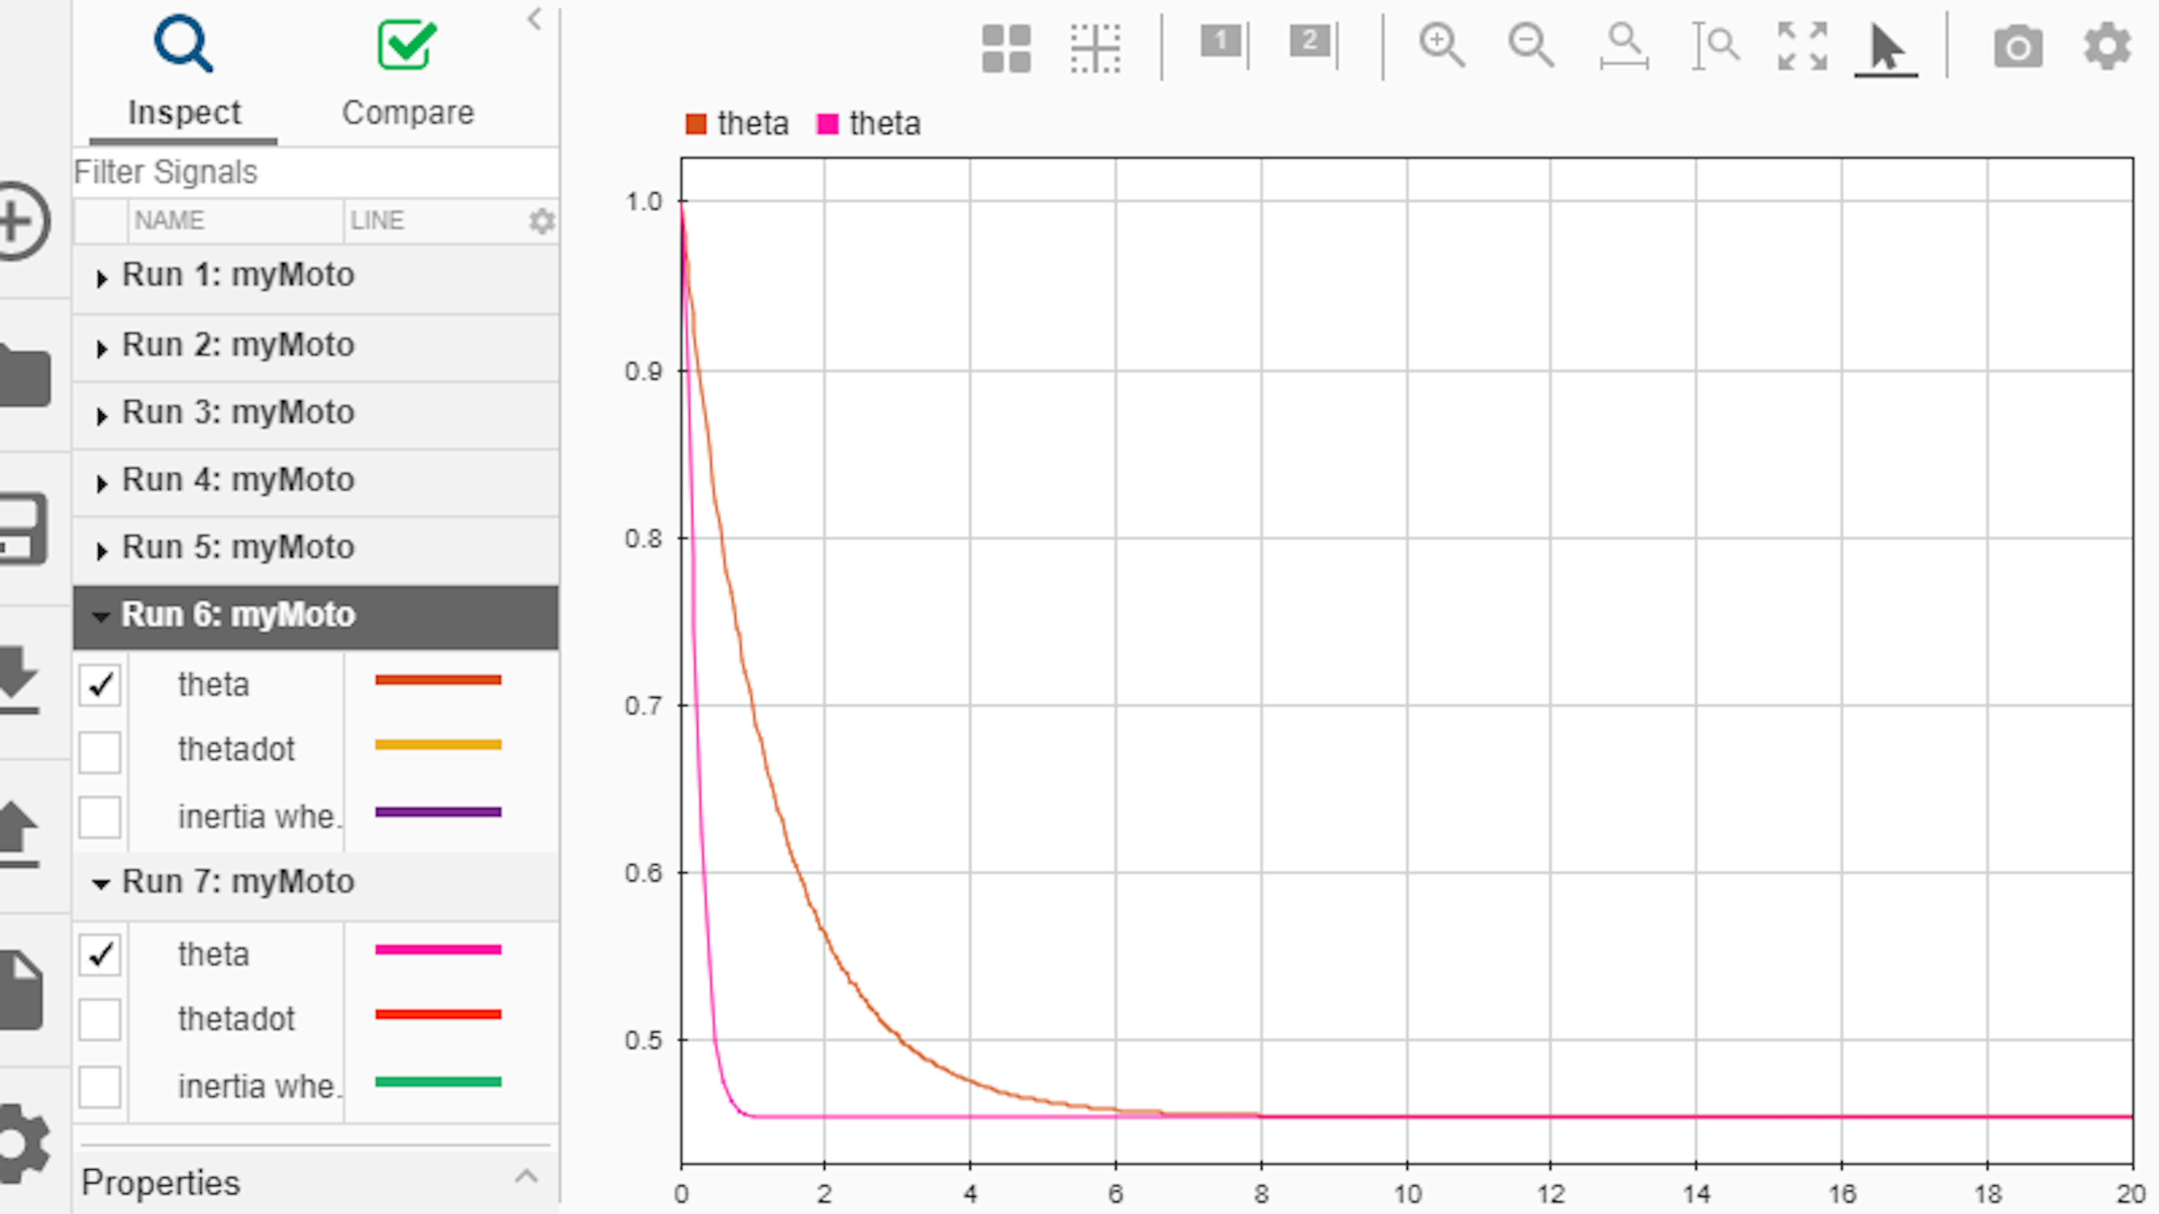Viewport: 2159px width, 1214px height.
Task: Expand Run 2: myMoto
Action: tap(101, 349)
